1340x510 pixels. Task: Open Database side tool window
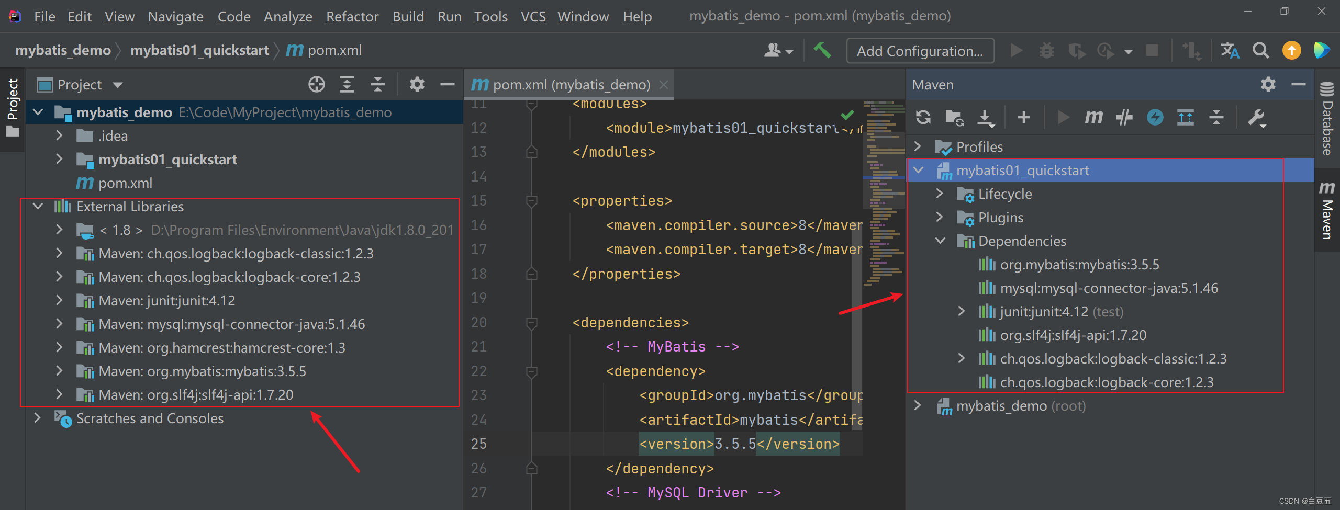coord(1327,119)
